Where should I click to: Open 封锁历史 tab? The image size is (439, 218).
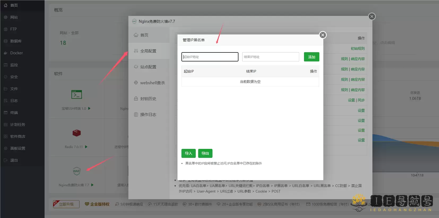coord(149,99)
